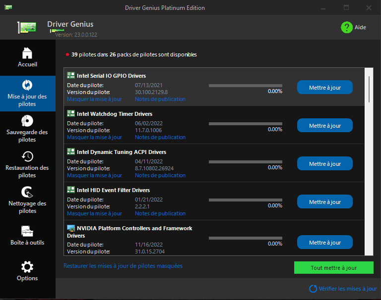The height and width of the screenshot is (300, 381).
Task: Update NVIDIA Platform Controllers and Framework Drivers
Action: coord(325,242)
